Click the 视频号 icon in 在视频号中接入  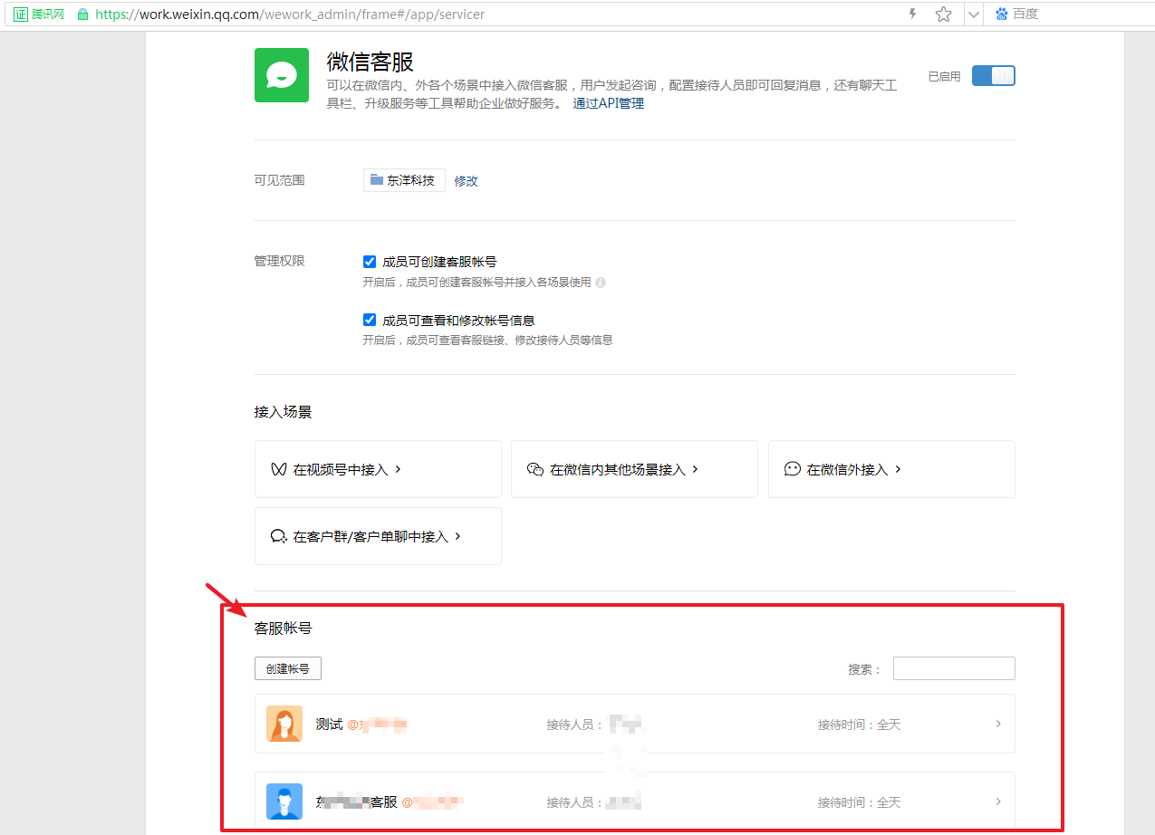(x=278, y=469)
